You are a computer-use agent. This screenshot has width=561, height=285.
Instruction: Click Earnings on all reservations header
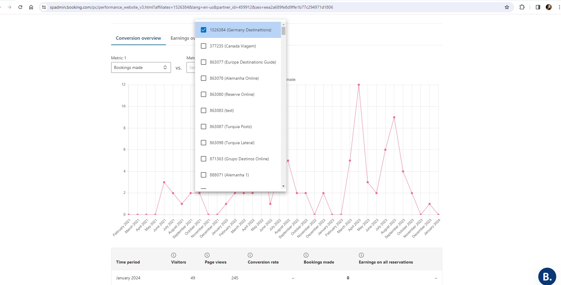point(386,262)
